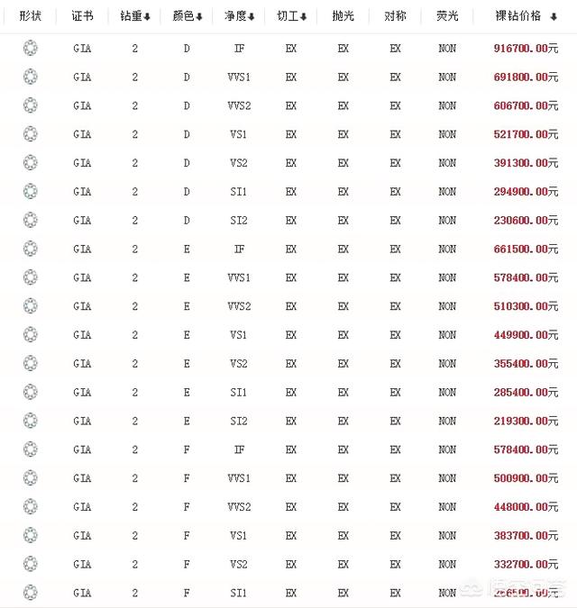This screenshot has height=608, width=577.
Task: Click the 证书 column header
Action: click(82, 16)
